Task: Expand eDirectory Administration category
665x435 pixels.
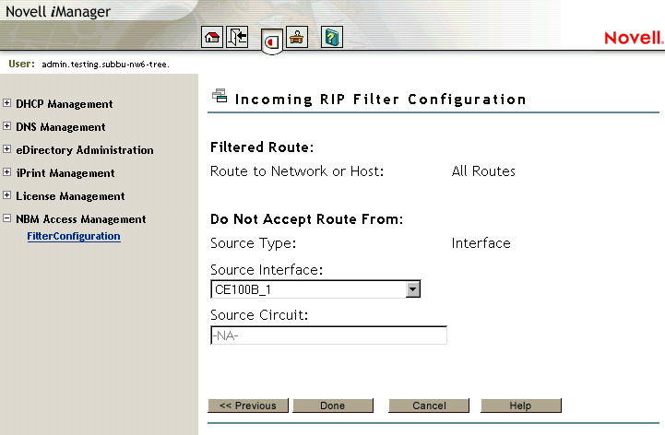Action: (6, 148)
